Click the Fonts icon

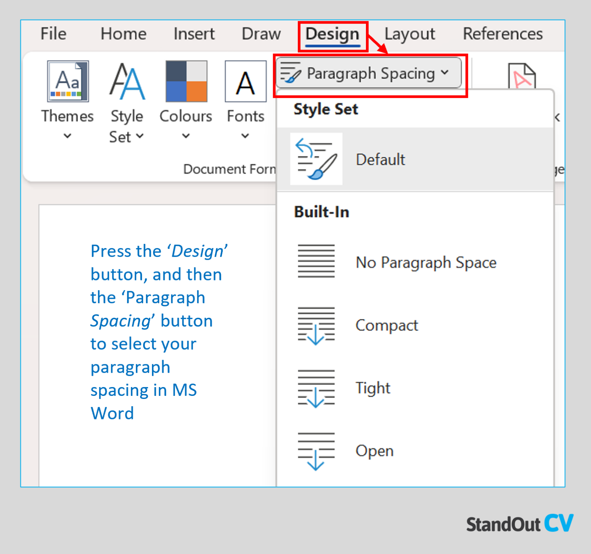[x=245, y=82]
